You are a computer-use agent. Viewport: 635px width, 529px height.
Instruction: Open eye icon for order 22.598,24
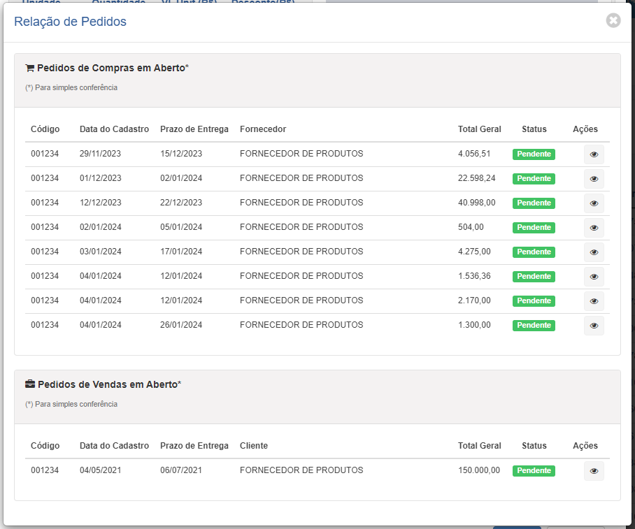594,179
